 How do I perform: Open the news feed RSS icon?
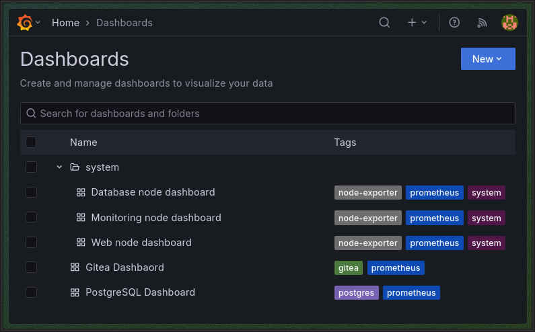point(482,22)
